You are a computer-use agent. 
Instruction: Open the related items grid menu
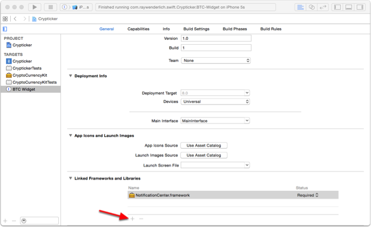tap(5, 19)
